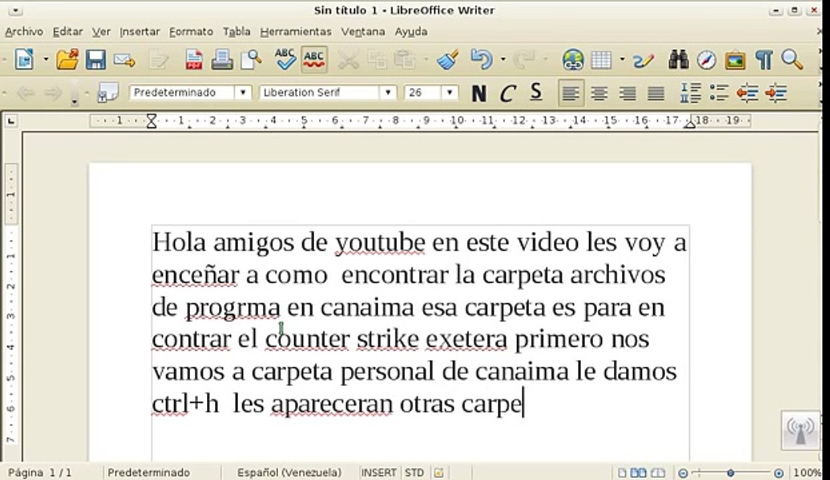Screen dimensions: 830x480
Task: Toggle nonprinting characters paragraph mark
Action: point(763,60)
